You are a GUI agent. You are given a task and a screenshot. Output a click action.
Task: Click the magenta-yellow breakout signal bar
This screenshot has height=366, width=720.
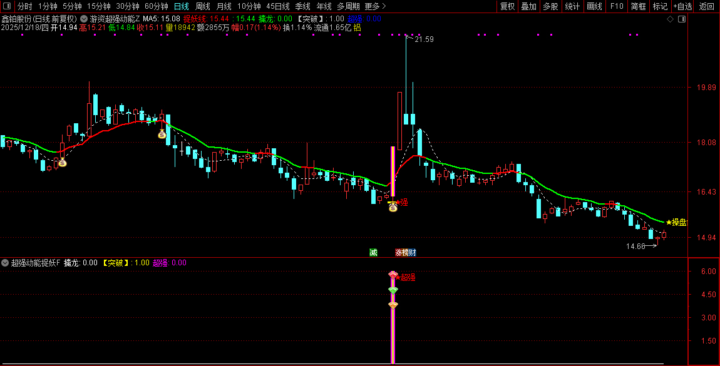pos(393,171)
